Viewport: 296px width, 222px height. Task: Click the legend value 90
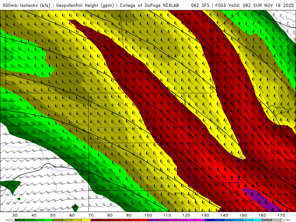[x=129, y=215]
